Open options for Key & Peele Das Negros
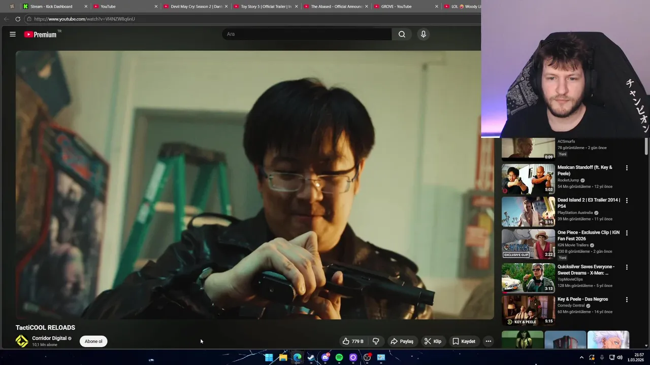650x365 pixels. pos(627,300)
